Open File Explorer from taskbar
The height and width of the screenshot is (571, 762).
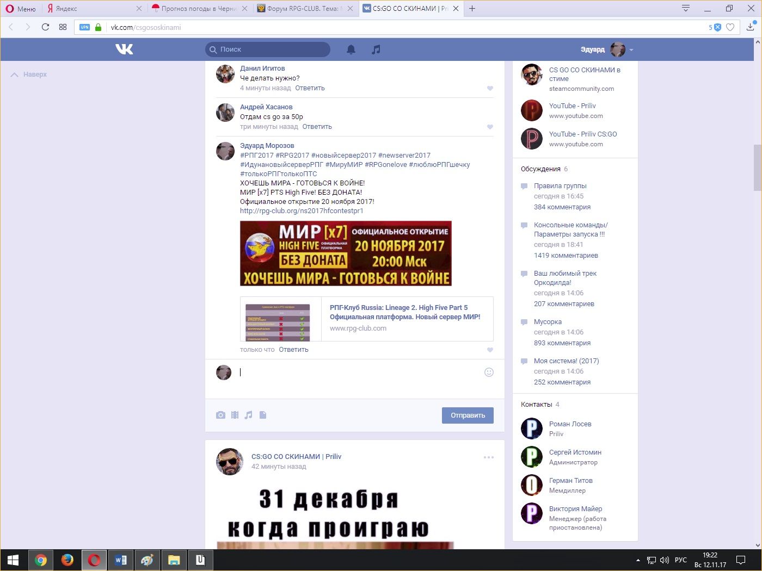point(174,560)
